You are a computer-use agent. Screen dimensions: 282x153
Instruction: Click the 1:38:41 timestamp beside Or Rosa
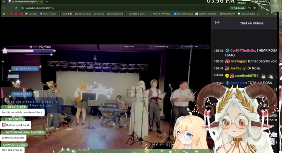coord(218,68)
